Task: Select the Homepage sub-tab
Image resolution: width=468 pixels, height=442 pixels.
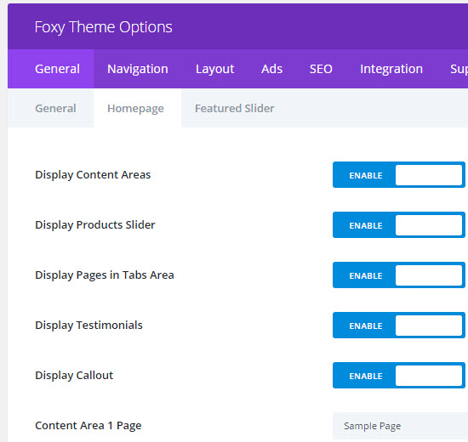Action: tap(135, 109)
